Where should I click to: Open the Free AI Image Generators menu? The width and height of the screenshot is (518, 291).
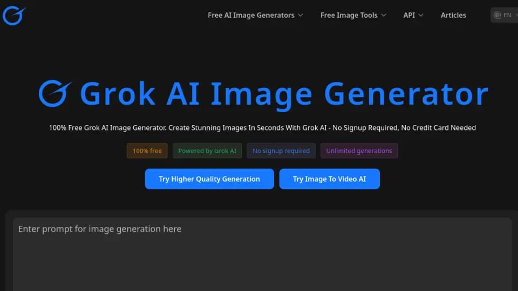[x=255, y=15]
